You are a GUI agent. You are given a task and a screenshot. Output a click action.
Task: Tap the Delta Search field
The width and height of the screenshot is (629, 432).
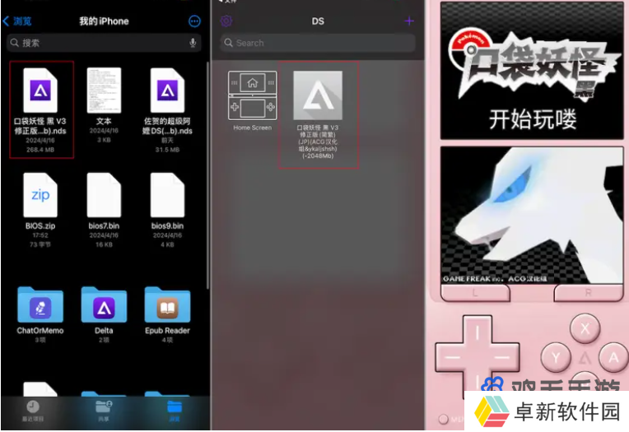click(x=318, y=43)
